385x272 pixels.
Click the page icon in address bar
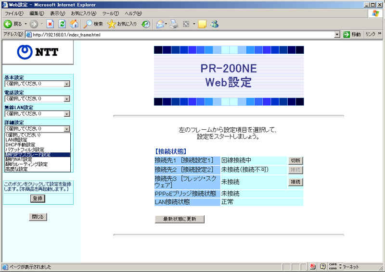point(29,35)
